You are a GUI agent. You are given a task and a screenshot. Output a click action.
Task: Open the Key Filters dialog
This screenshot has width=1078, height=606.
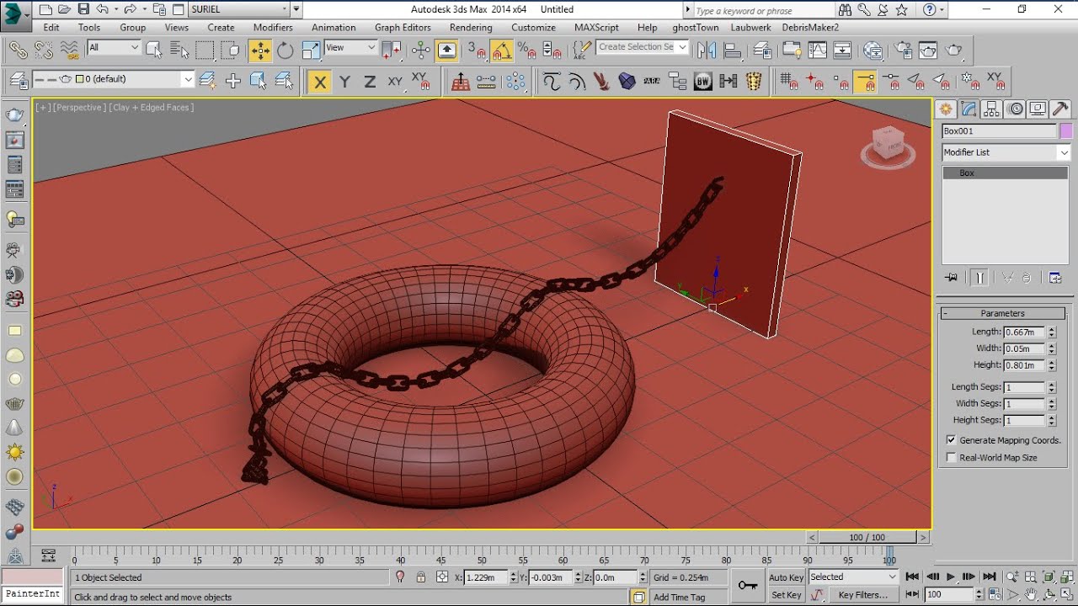pyautogui.click(x=862, y=595)
